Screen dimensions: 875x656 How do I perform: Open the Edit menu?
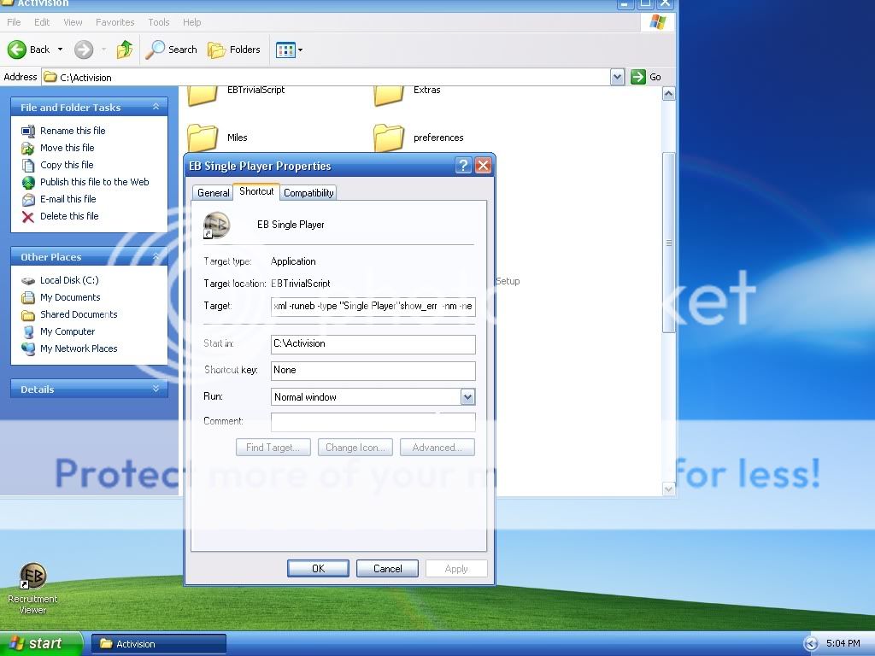[42, 22]
